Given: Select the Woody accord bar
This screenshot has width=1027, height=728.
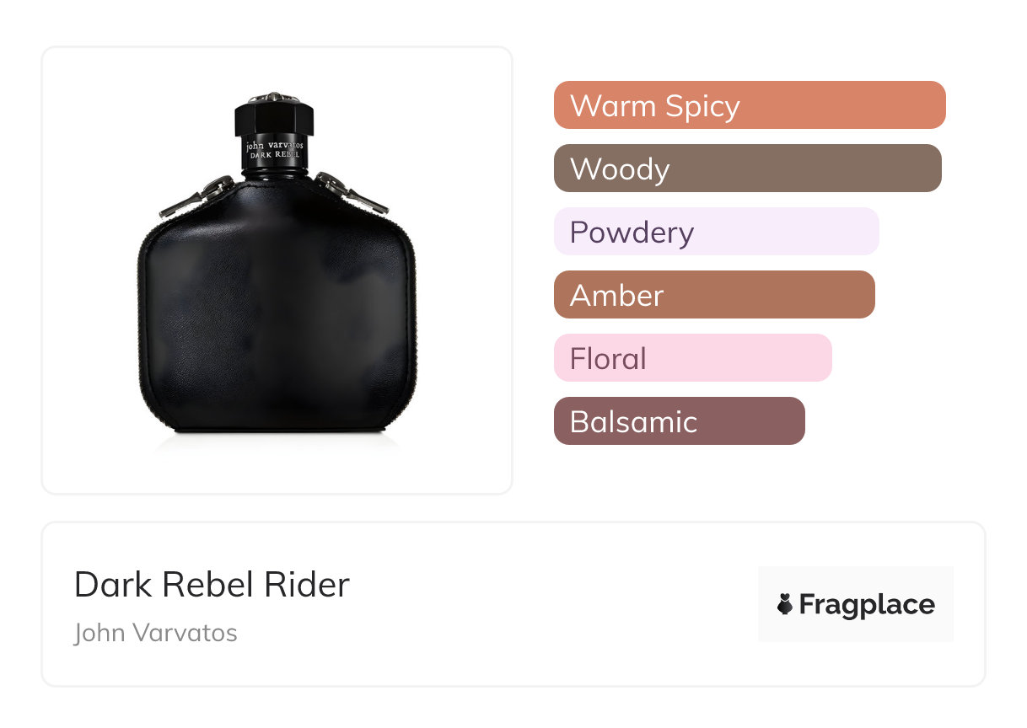Looking at the screenshot, I should (x=747, y=169).
